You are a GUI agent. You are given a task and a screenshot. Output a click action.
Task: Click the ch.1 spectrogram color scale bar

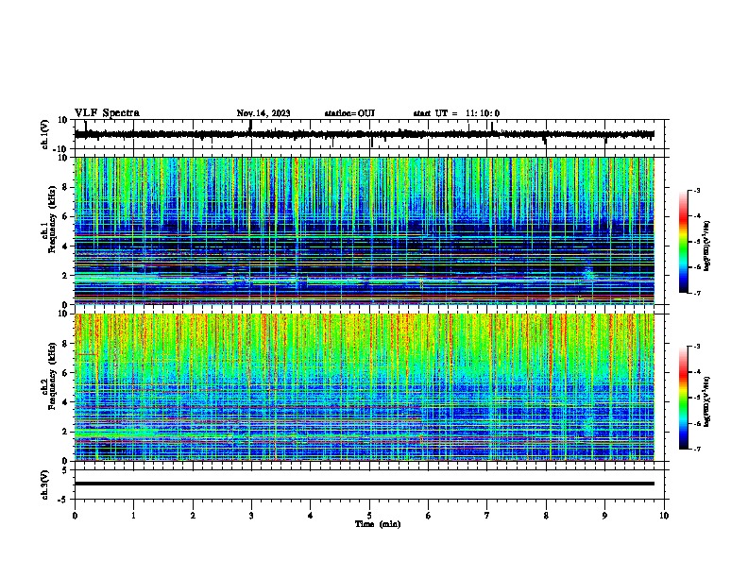pos(684,242)
